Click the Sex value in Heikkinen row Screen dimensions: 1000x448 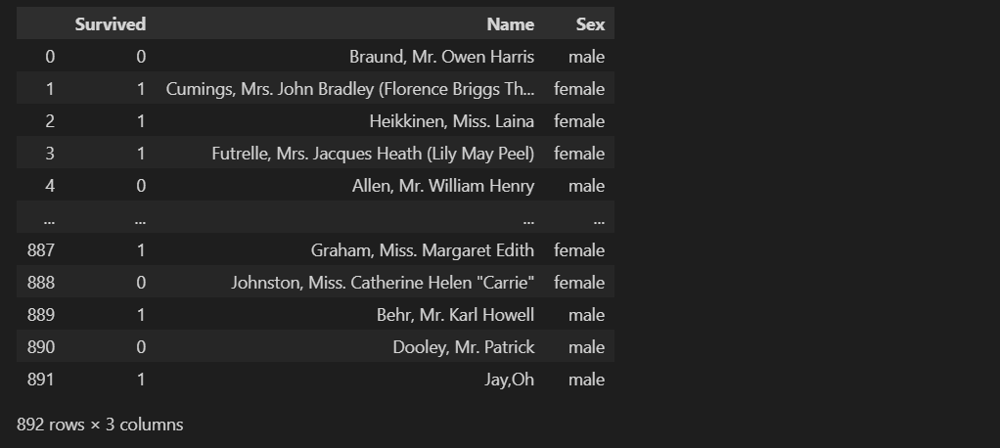tap(579, 121)
